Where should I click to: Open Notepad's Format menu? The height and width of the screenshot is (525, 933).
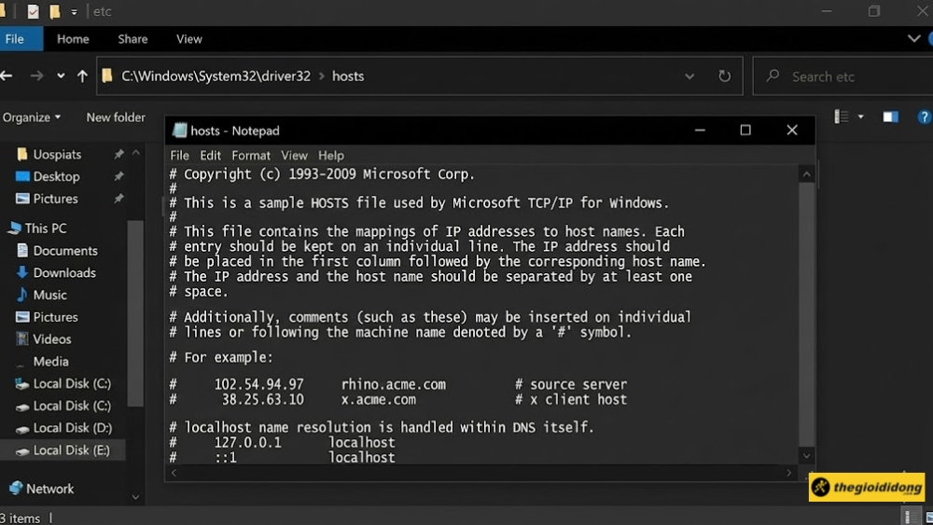tap(250, 156)
